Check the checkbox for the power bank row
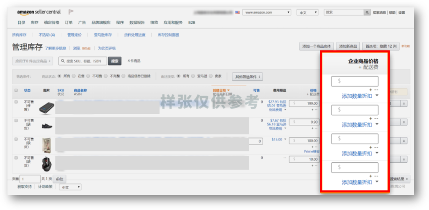The height and width of the screenshot is (210, 429). [16, 102]
